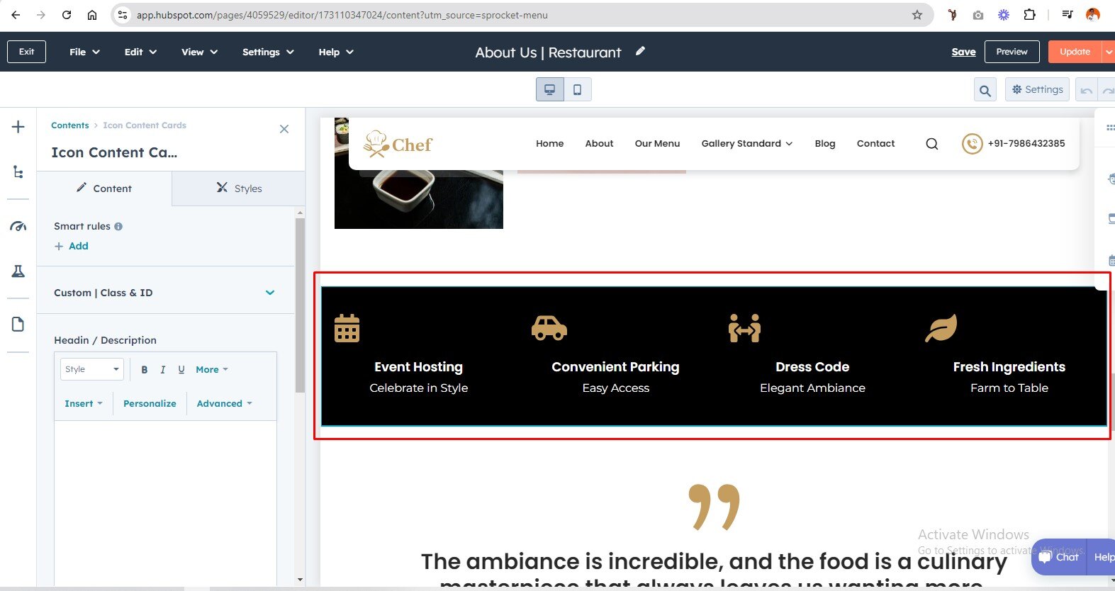
Task: Switch to the Styles tab
Action: point(239,188)
